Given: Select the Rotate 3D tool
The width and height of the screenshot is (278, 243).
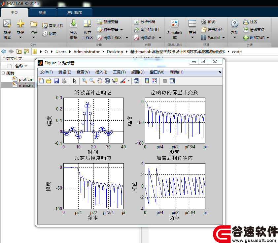Looking at the screenshot, I should [x=107, y=81].
